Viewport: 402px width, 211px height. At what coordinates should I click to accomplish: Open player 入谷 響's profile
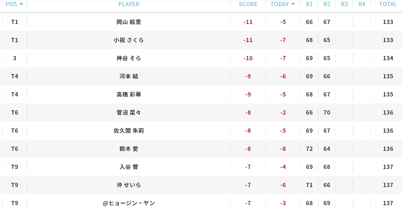(x=129, y=167)
